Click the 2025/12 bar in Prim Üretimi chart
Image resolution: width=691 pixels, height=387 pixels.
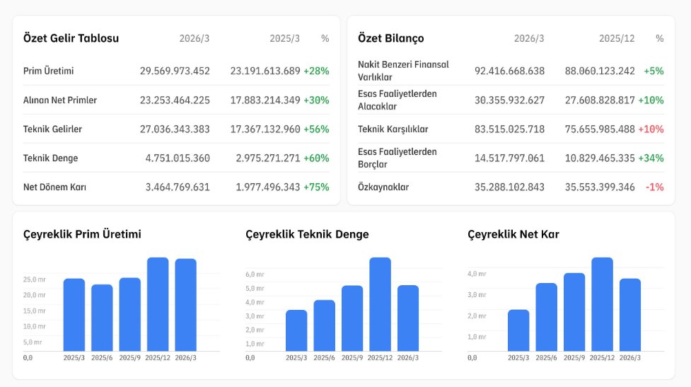(158, 304)
